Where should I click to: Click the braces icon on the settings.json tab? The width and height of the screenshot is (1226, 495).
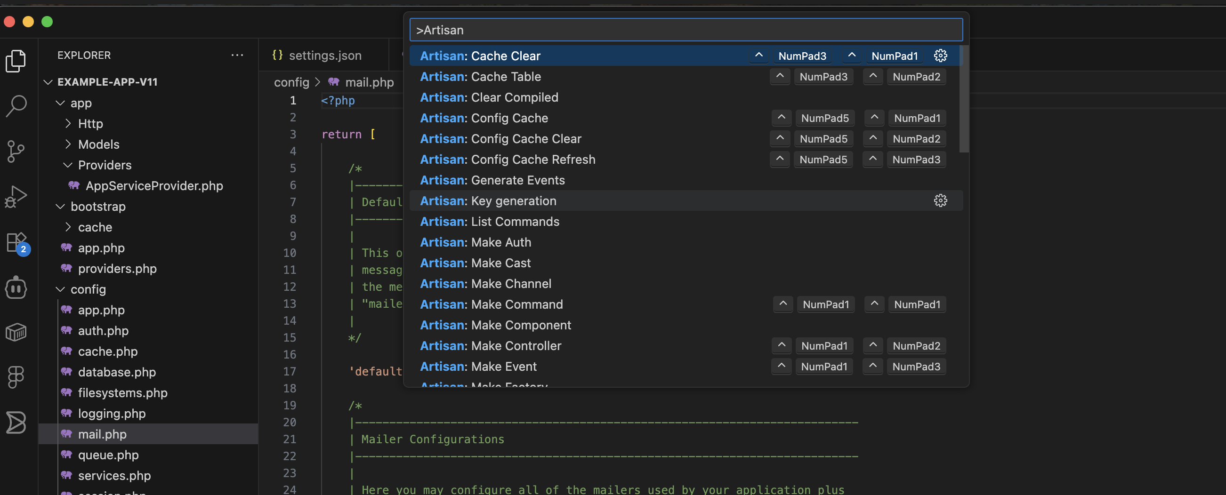click(277, 55)
